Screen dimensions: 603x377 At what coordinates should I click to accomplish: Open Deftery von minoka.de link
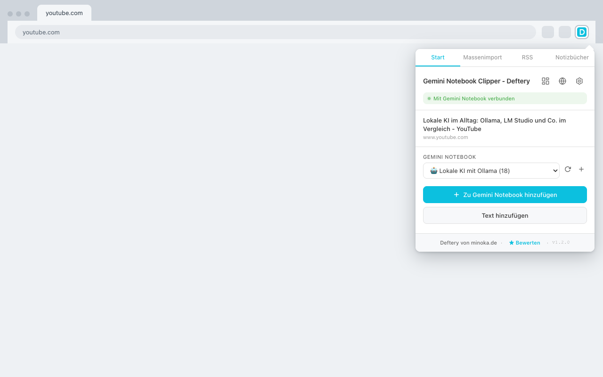point(468,243)
